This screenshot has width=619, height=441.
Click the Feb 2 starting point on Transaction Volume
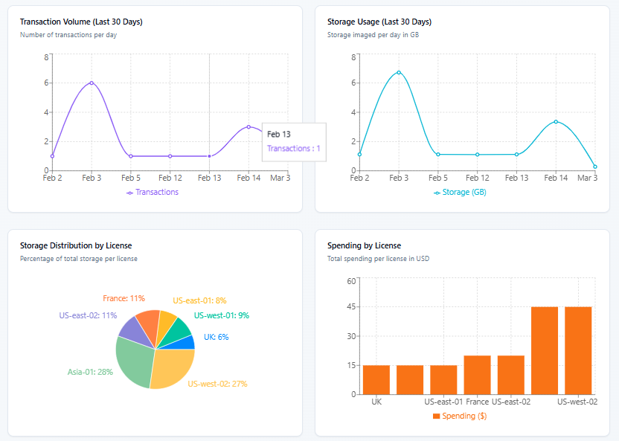(52, 155)
